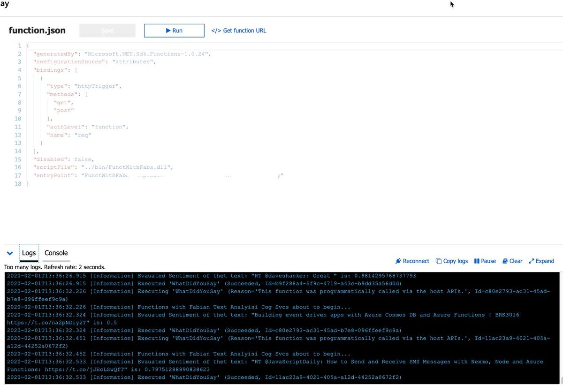Click the Reconnect plug icon above the logs
Image resolution: width=563 pixels, height=385 pixels.
(x=398, y=261)
